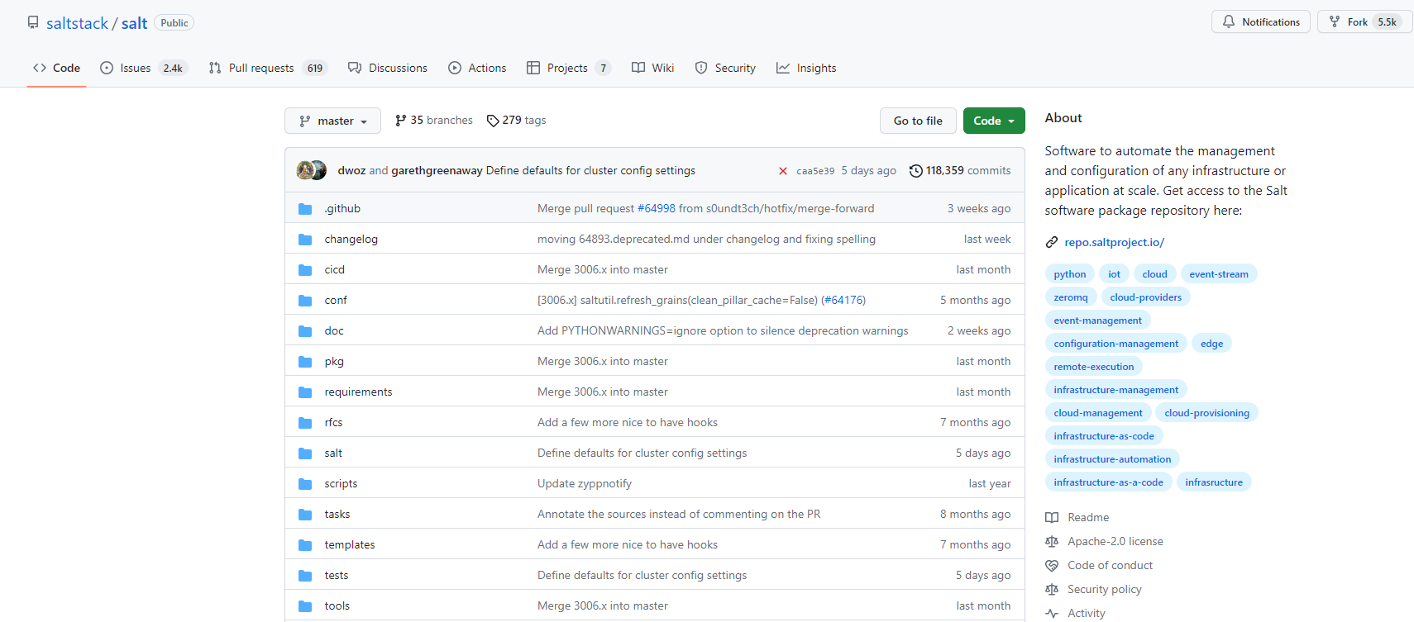Image resolution: width=1414 pixels, height=622 pixels.
Task: Go to the Discussions tab
Action: pos(388,68)
